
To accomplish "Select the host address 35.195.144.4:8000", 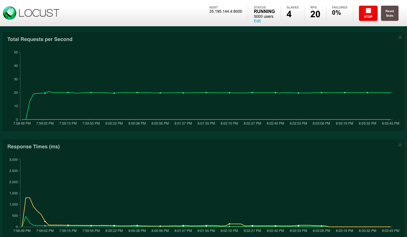I will coord(226,11).
